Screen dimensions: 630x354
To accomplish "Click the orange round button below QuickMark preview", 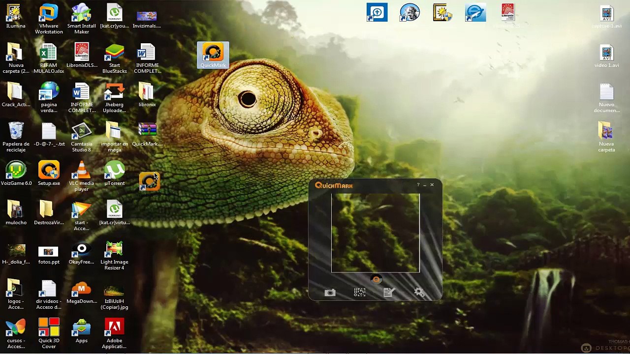I will coord(376,280).
